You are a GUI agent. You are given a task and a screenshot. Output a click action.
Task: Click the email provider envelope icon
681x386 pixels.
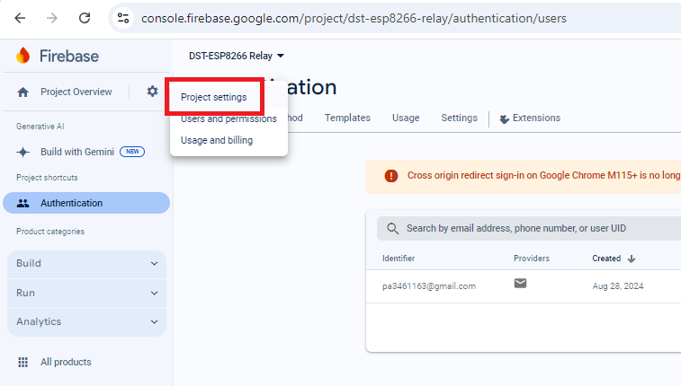[520, 284]
